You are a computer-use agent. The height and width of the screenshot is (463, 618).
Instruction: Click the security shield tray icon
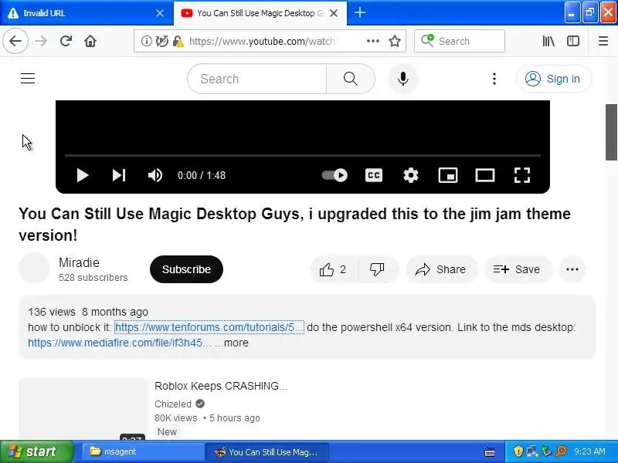click(x=518, y=451)
